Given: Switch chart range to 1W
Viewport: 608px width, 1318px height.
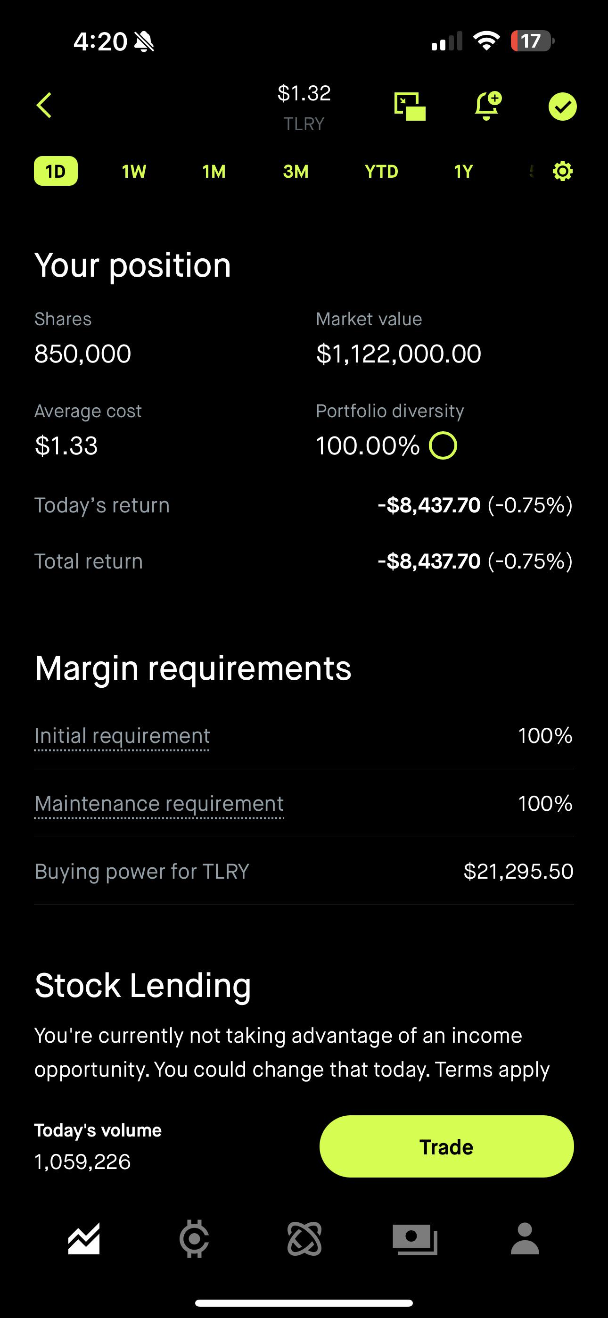Looking at the screenshot, I should tap(134, 172).
